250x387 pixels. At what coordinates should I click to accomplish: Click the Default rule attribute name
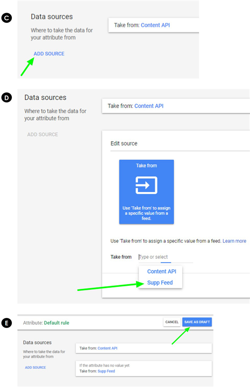(56, 323)
